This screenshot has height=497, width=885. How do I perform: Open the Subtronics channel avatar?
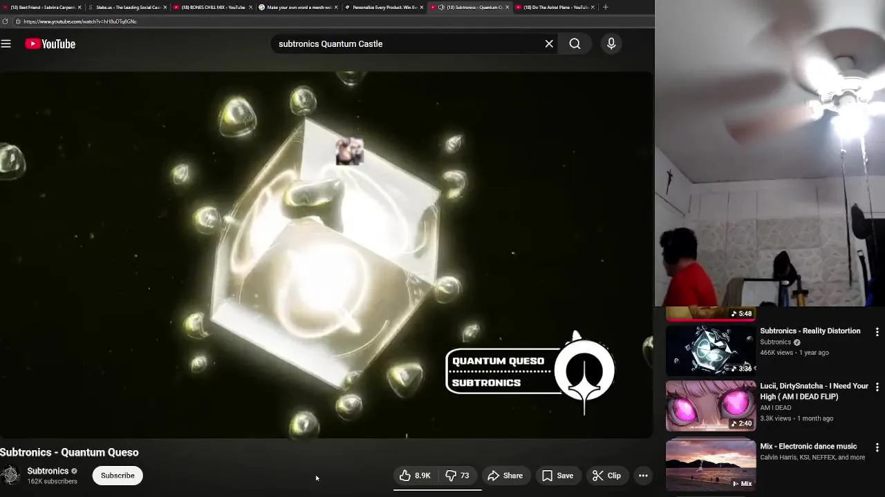[x=10, y=476]
